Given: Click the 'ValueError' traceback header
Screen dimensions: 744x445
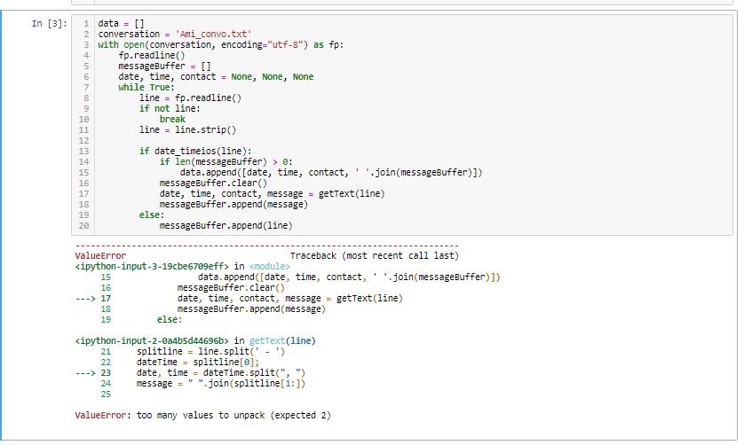Looking at the screenshot, I should (100, 256).
